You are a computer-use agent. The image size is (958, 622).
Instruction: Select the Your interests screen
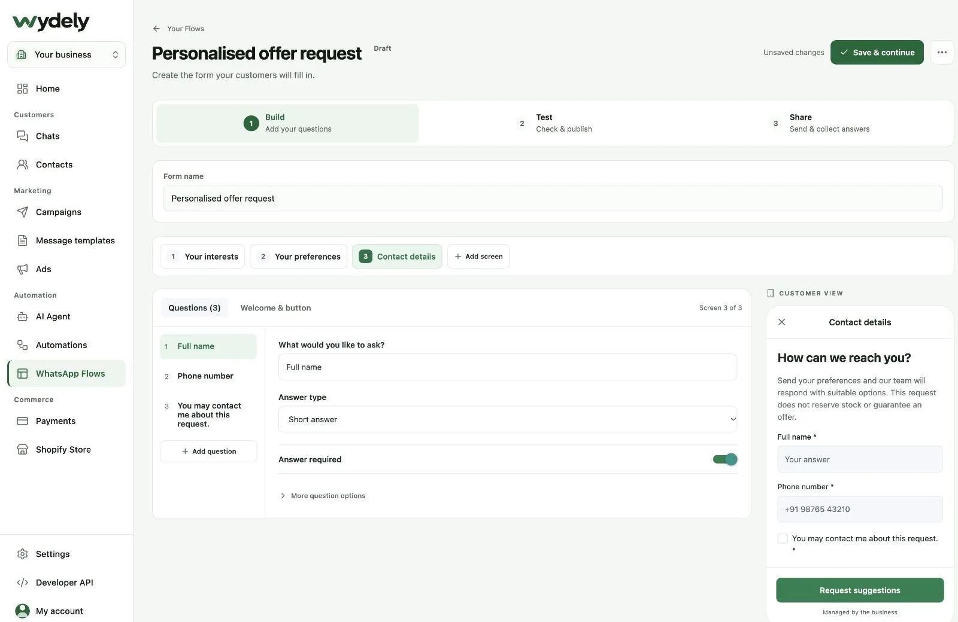[202, 257]
